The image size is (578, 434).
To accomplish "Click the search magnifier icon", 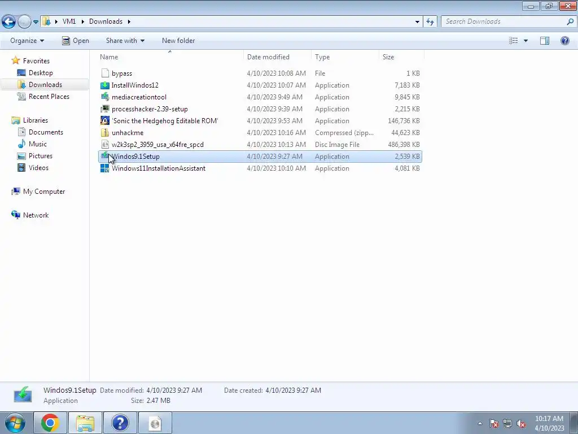I will tap(570, 21).
